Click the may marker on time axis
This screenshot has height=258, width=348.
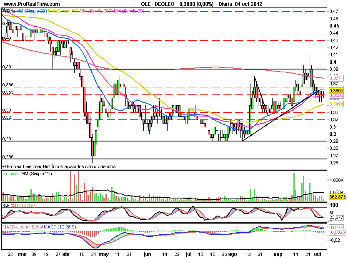click(103, 253)
